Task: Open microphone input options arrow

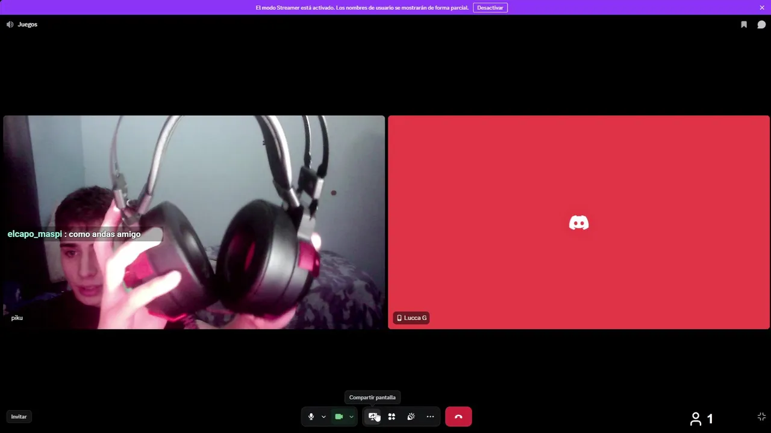Action: [x=323, y=417]
